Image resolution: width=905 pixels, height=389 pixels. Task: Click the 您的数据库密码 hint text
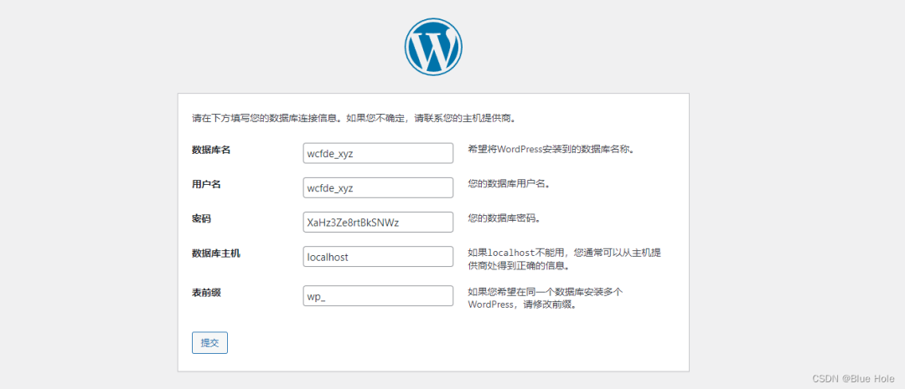click(504, 218)
